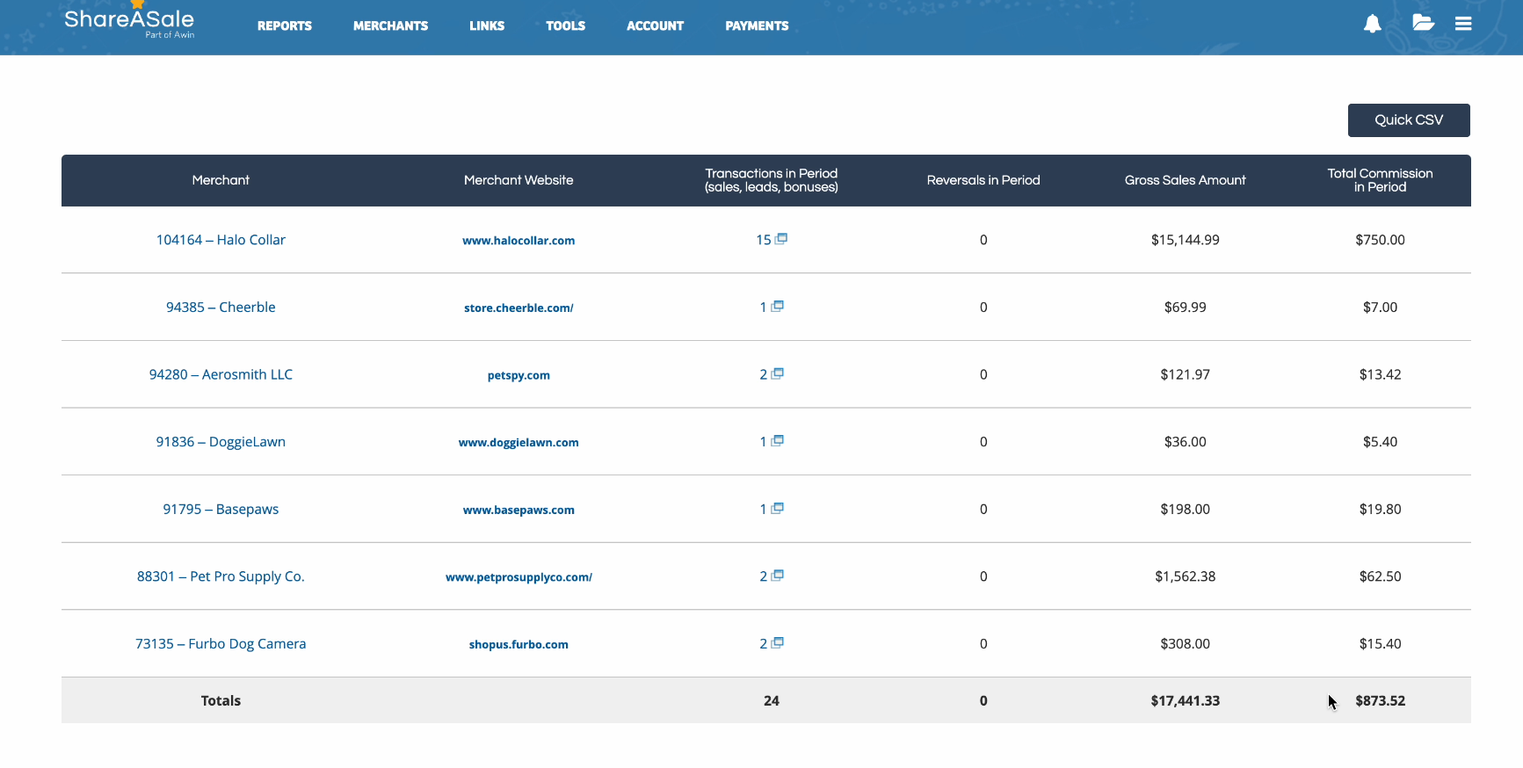Select total commission $873.52
This screenshot has width=1523, height=768.
[1381, 700]
